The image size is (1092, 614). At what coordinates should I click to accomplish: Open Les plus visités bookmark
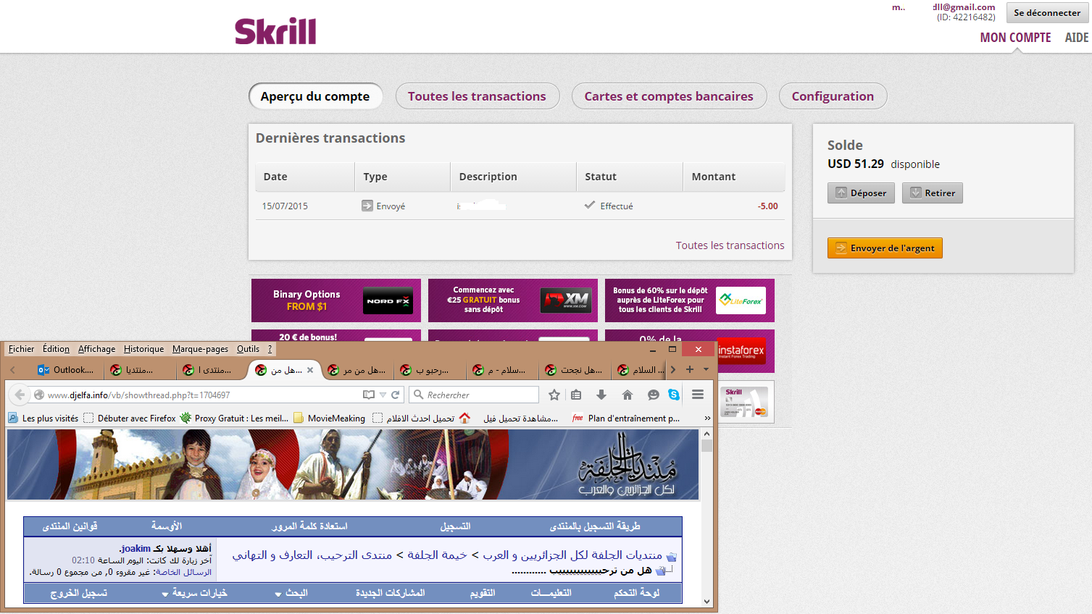coord(43,418)
